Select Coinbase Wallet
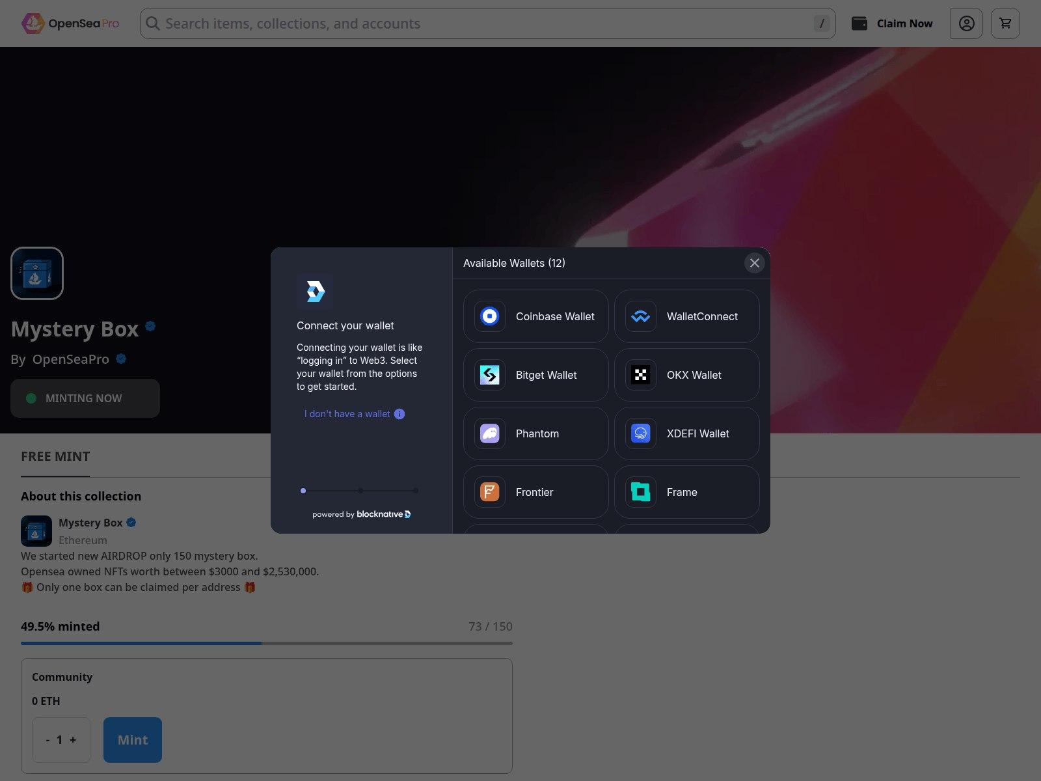Screen dimensions: 1041x781 (x=536, y=316)
